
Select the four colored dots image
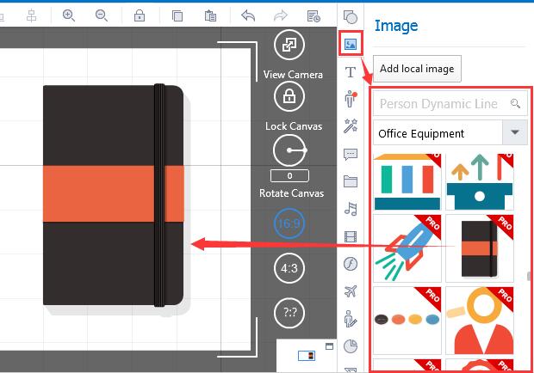tap(407, 321)
